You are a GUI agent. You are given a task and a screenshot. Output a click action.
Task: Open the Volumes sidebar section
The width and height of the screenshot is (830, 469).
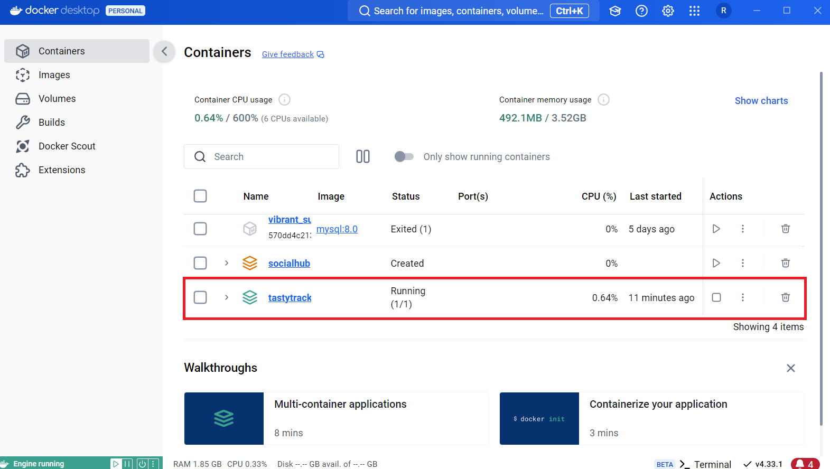77,99
